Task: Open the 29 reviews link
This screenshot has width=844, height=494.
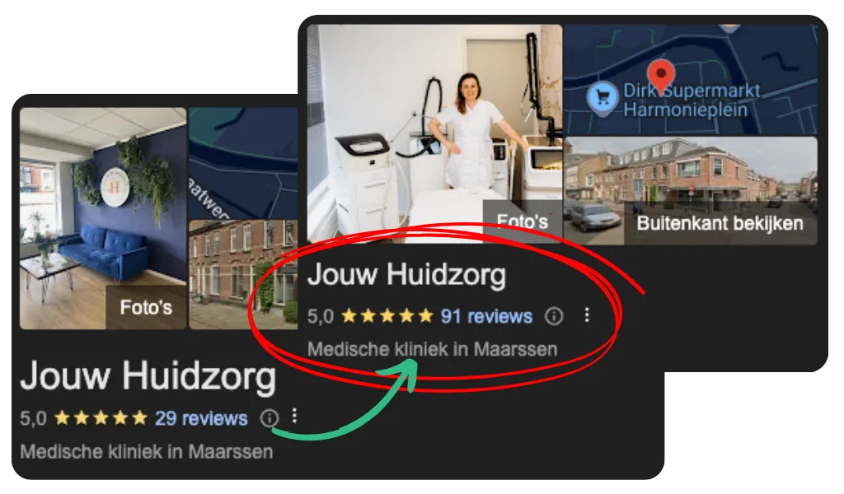Action: (x=201, y=418)
